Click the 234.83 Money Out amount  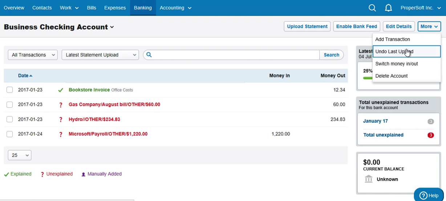(338, 119)
